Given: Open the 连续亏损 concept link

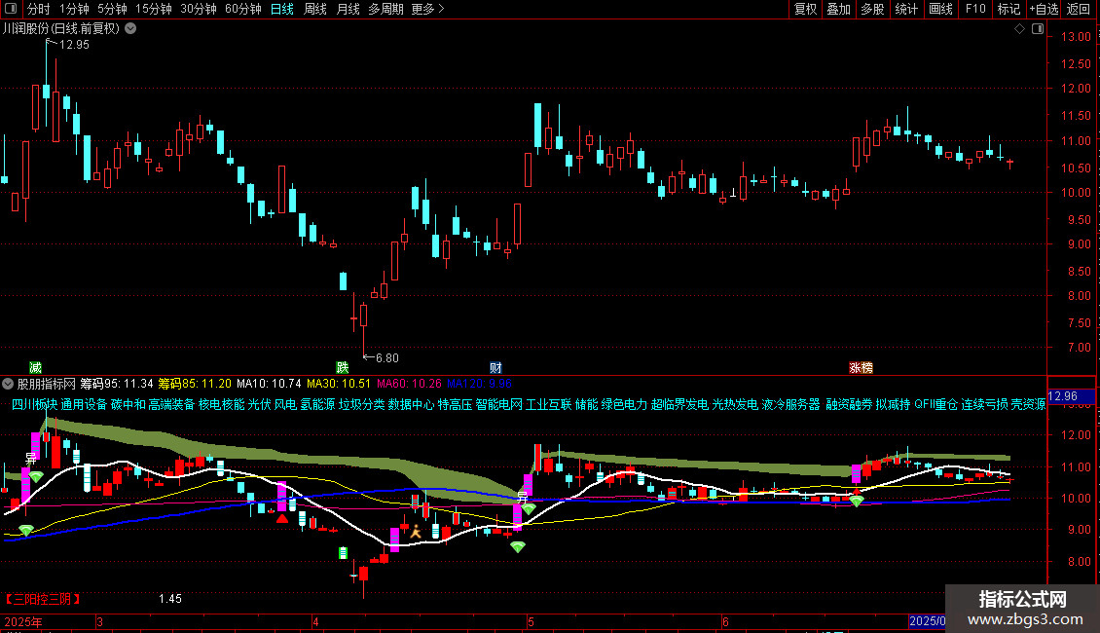Looking at the screenshot, I should [984, 404].
